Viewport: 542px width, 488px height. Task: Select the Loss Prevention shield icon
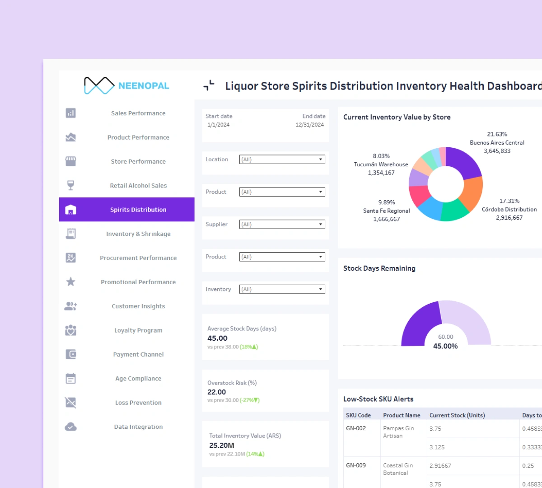point(70,402)
